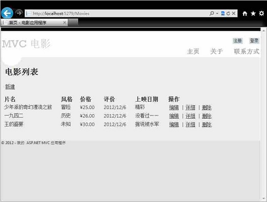The height and width of the screenshot is (202, 267).
Task: Click the review text 没看过……
Action: (147, 115)
